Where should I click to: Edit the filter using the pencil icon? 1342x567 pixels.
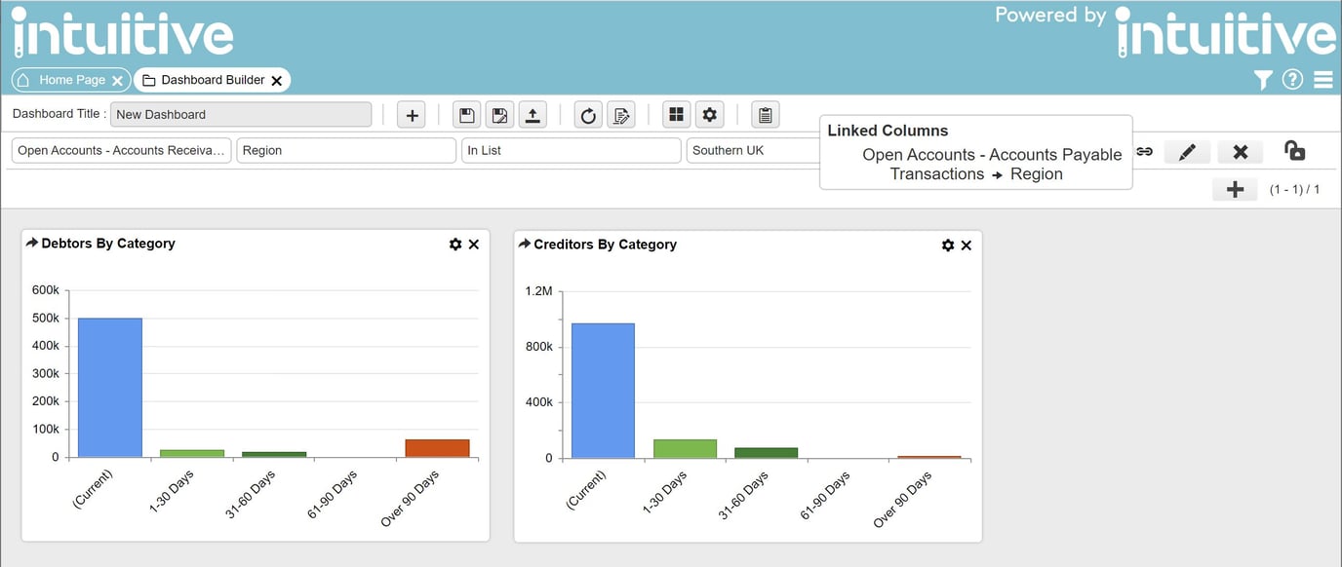click(x=1187, y=151)
